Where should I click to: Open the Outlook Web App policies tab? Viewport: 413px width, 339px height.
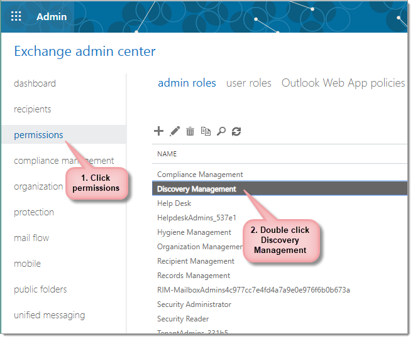click(343, 83)
